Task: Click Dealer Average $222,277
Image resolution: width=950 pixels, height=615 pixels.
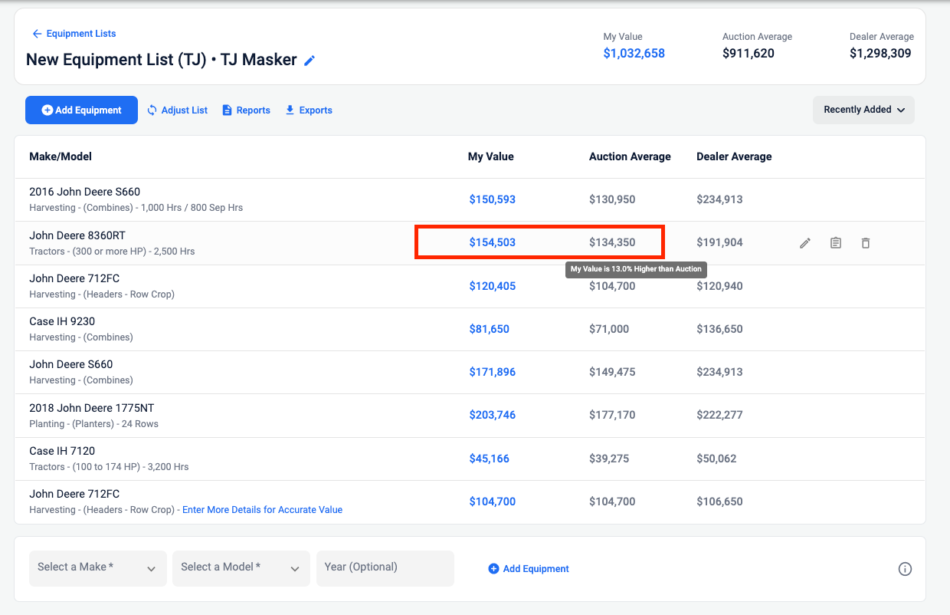Action: [x=719, y=415]
